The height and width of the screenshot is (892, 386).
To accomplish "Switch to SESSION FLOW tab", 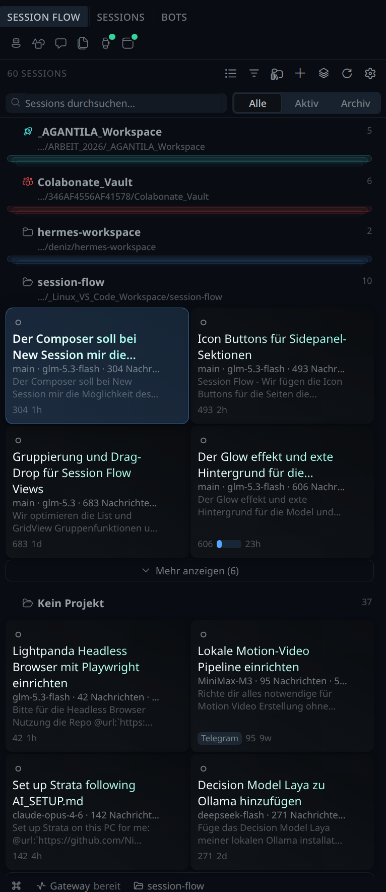I will (44, 17).
